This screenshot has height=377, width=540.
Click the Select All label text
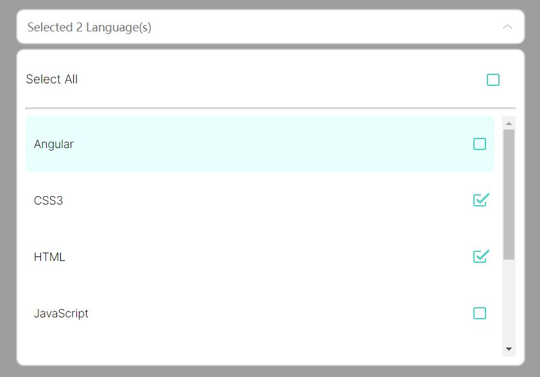tap(51, 79)
